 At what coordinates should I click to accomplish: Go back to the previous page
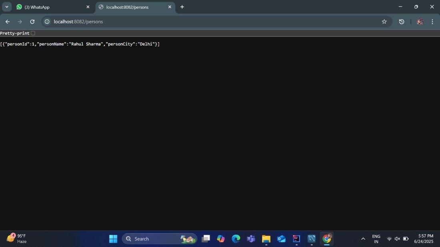coord(8,22)
